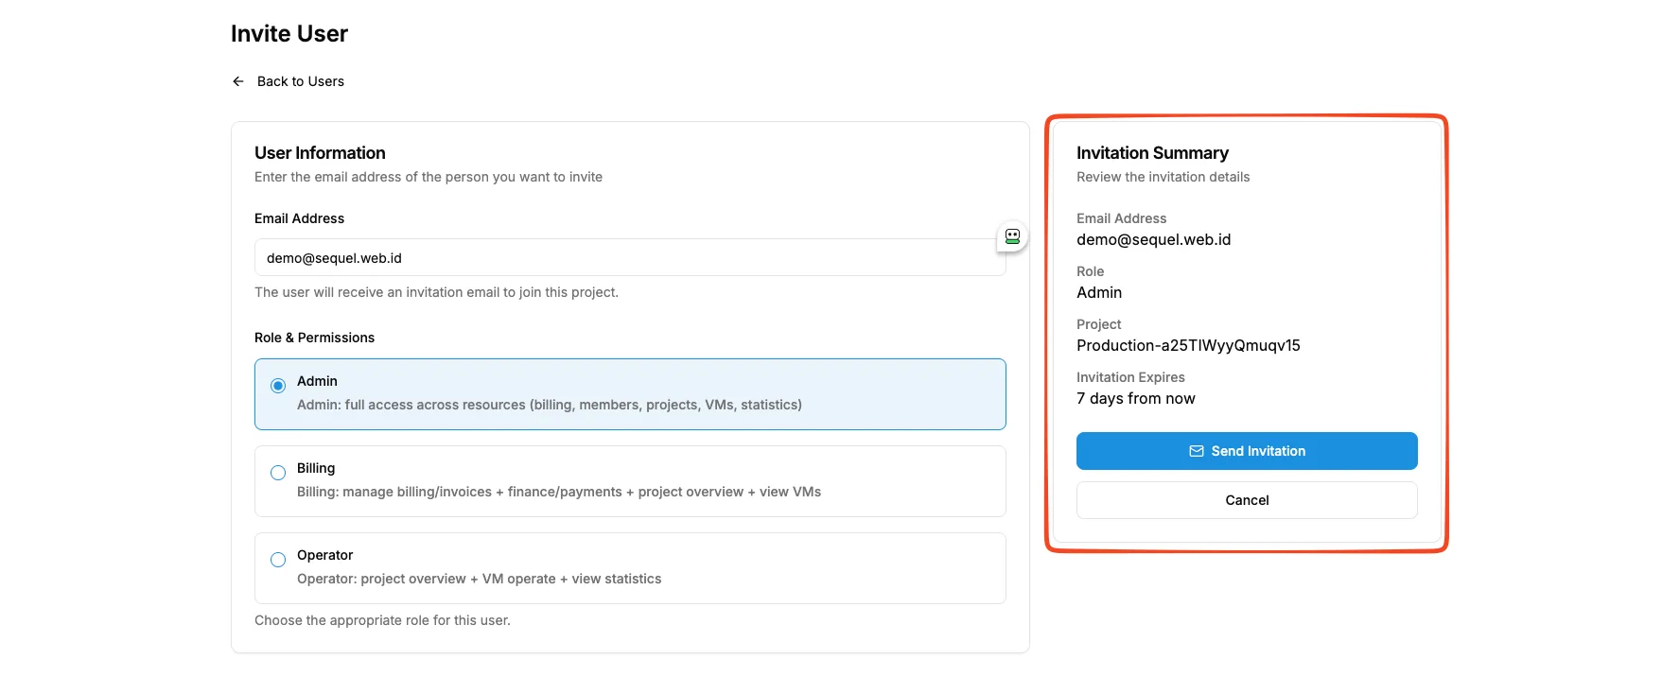Click project name Production-a25TIWyyQmuqv15

click(1188, 346)
